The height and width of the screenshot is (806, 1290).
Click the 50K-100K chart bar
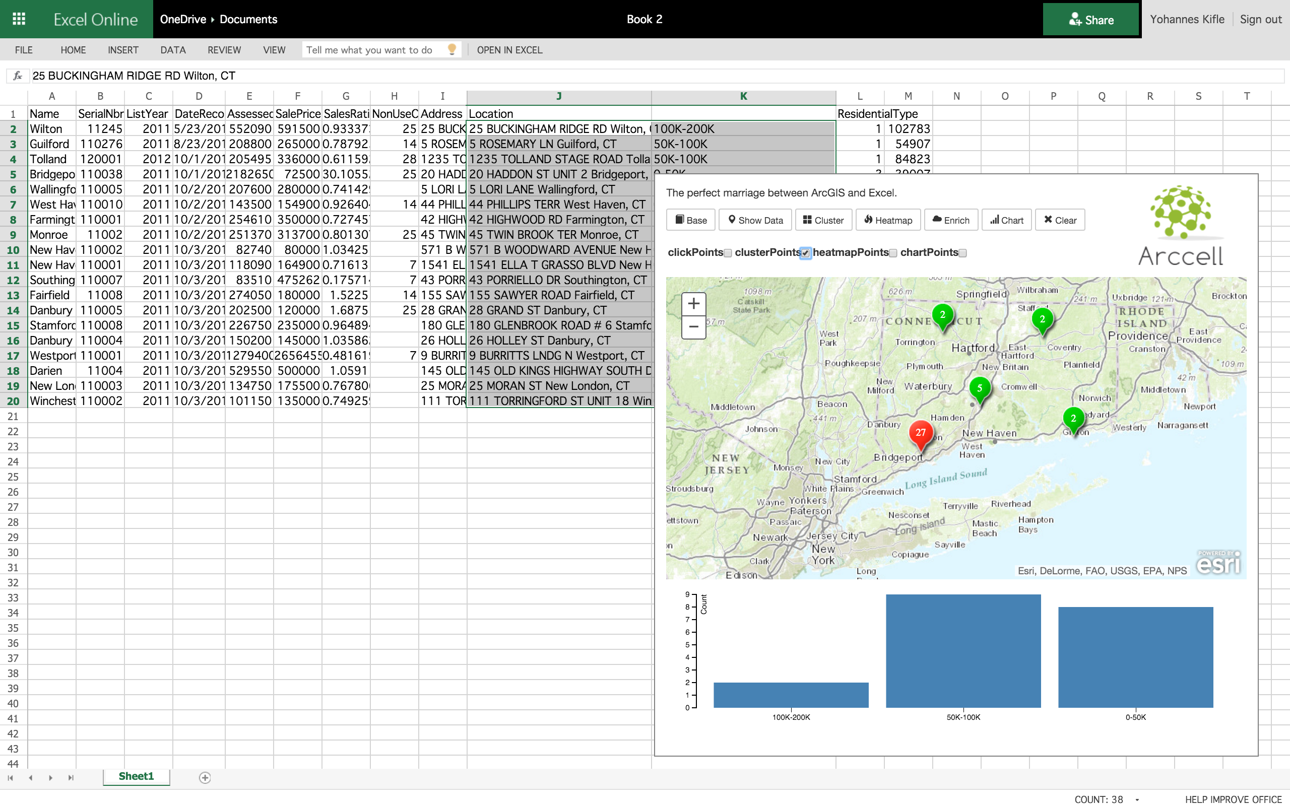[962, 650]
